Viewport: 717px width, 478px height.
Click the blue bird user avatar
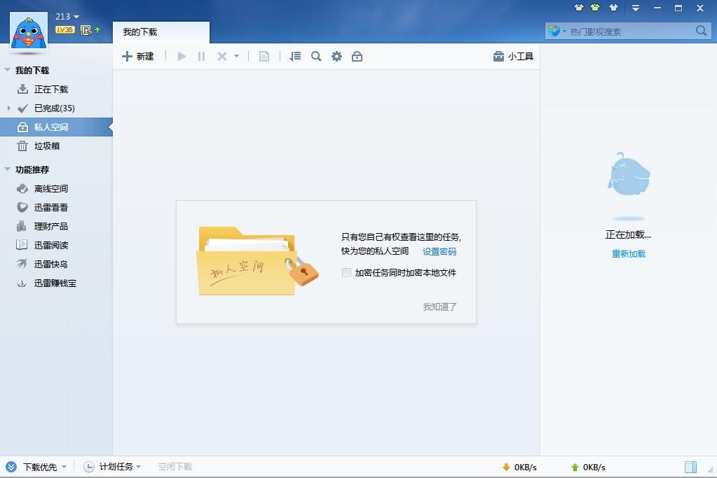pos(29,31)
